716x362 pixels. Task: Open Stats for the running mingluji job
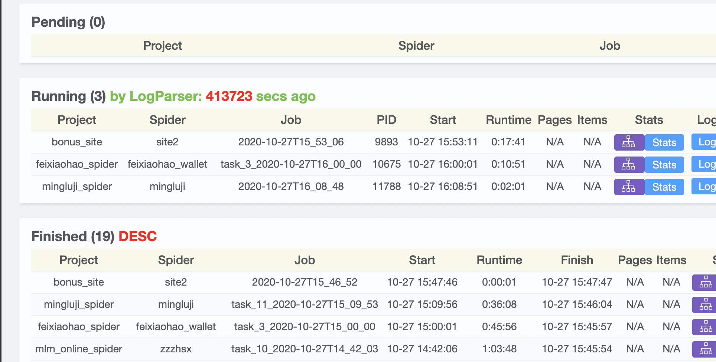[x=664, y=187]
